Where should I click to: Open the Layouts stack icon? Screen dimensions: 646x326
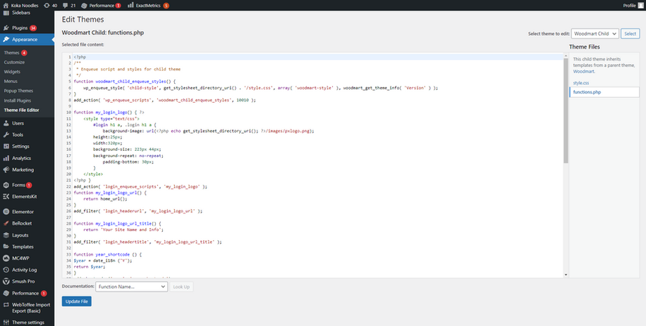coord(6,235)
